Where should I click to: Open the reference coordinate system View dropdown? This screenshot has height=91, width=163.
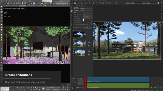[x=46, y=3]
